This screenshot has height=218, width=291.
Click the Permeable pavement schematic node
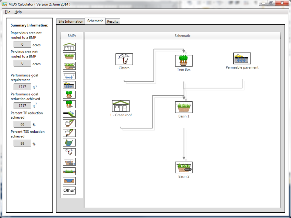coord(242,59)
